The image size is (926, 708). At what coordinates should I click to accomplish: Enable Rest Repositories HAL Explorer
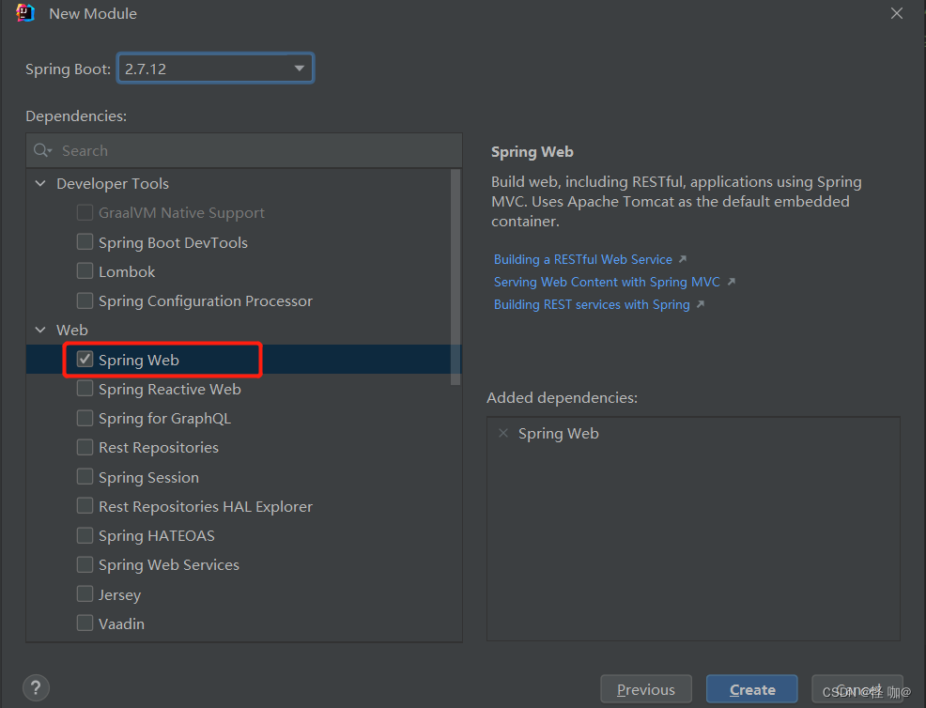click(85, 506)
